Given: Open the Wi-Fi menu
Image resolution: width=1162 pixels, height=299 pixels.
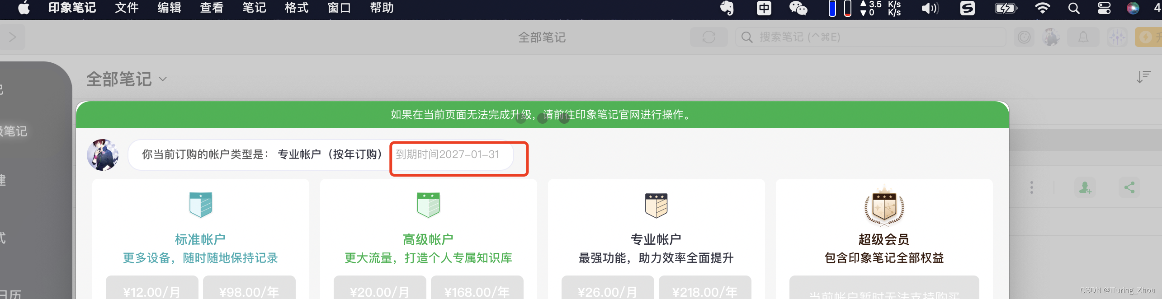Looking at the screenshot, I should click(1042, 8).
